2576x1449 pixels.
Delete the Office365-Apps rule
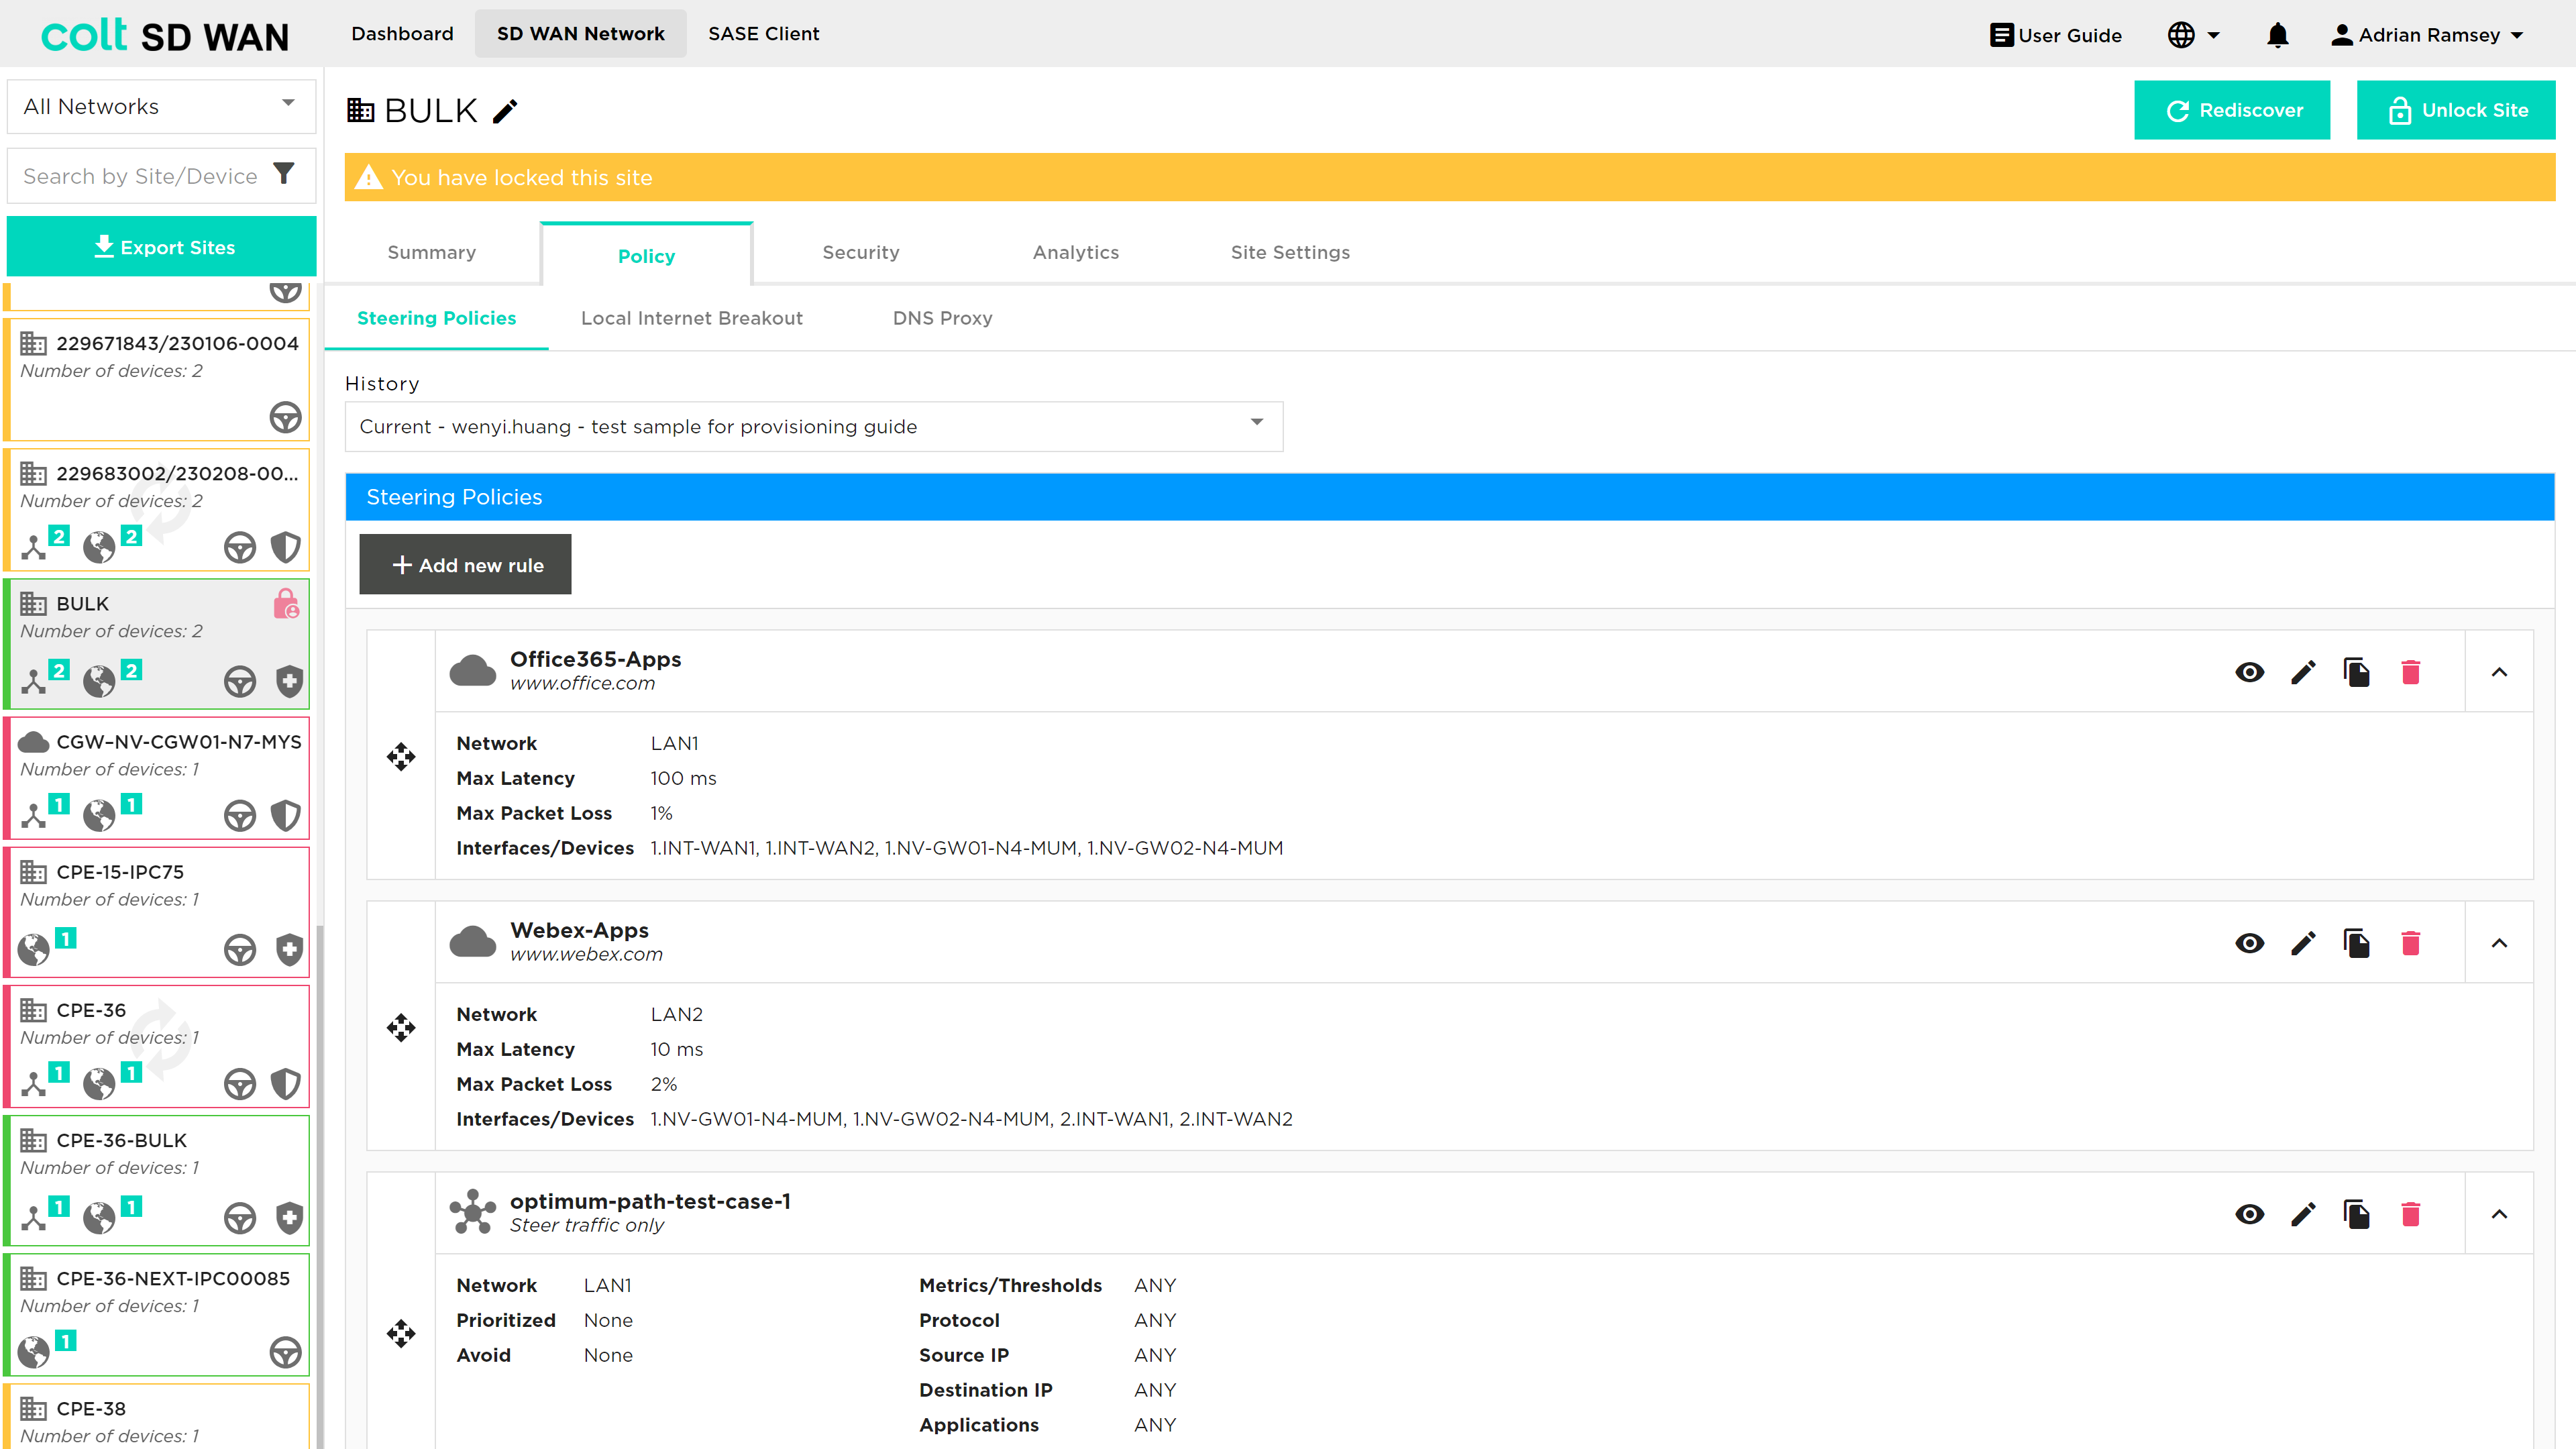(x=2411, y=672)
